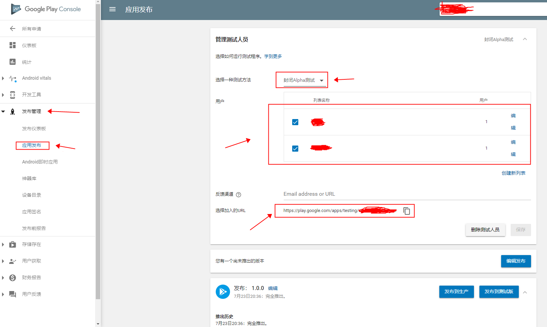This screenshot has width=547, height=327.
Task: Open Android即时应用 menu item
Action: (40, 162)
